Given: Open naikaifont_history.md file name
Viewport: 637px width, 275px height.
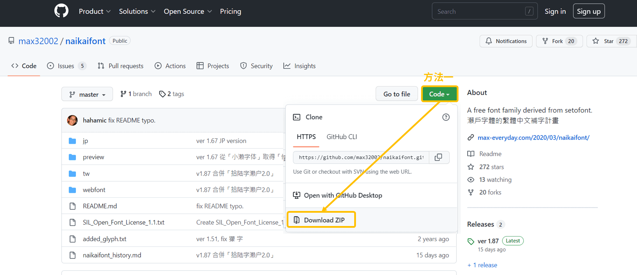Looking at the screenshot, I should 112,255.
